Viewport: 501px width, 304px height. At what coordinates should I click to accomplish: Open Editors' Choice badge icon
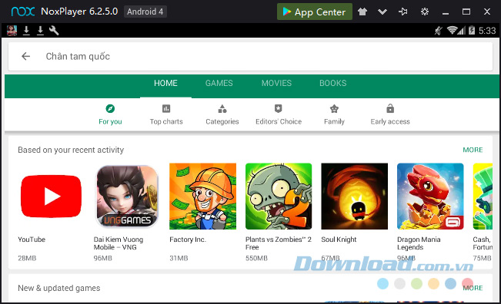(x=279, y=109)
